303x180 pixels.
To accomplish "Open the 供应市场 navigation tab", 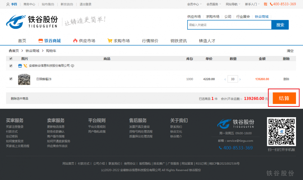I will point(84,41).
